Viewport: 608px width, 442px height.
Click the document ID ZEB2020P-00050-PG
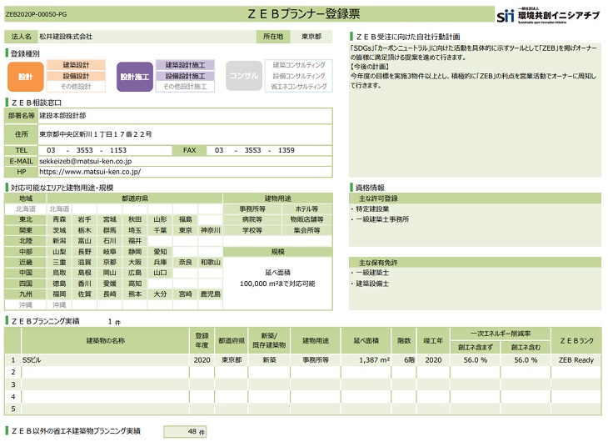pos(36,14)
